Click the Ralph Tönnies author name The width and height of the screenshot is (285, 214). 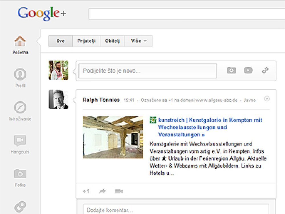tap(101, 100)
